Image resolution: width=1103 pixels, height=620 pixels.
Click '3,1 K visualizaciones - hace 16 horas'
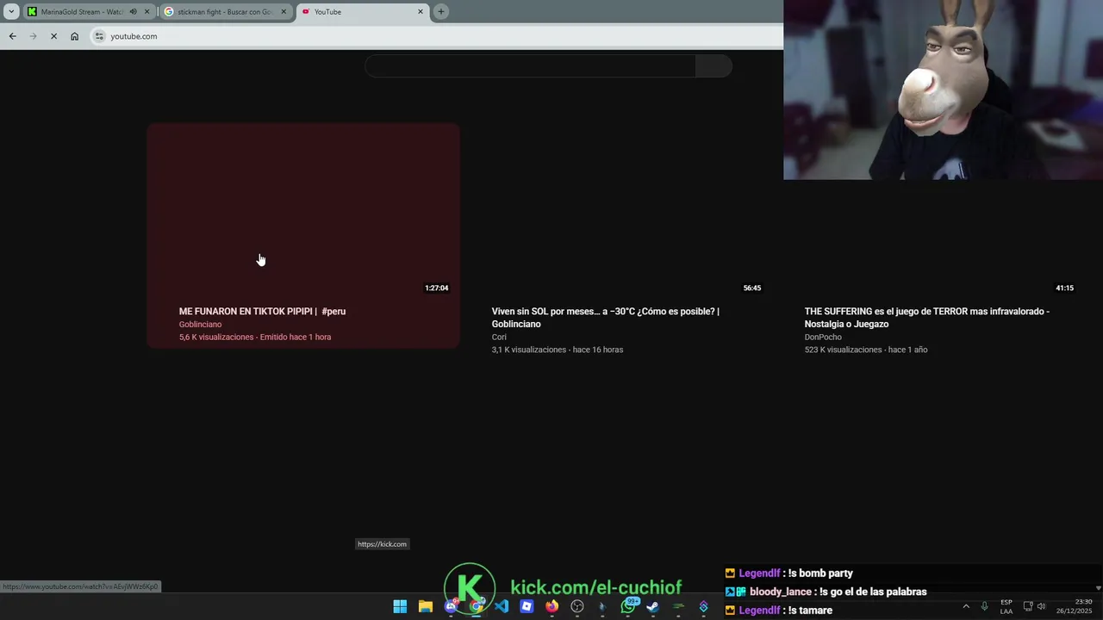558,350
